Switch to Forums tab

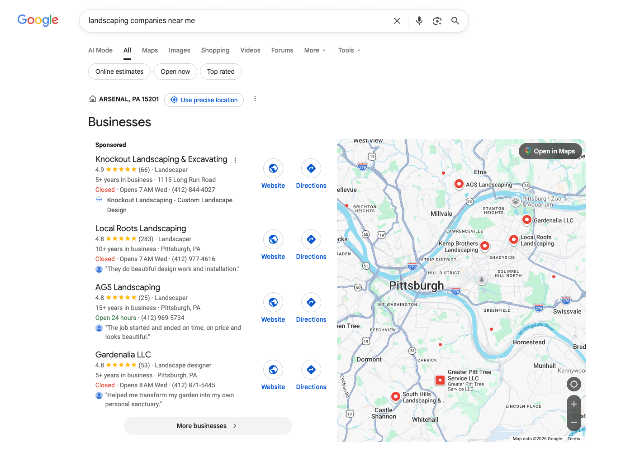(282, 50)
